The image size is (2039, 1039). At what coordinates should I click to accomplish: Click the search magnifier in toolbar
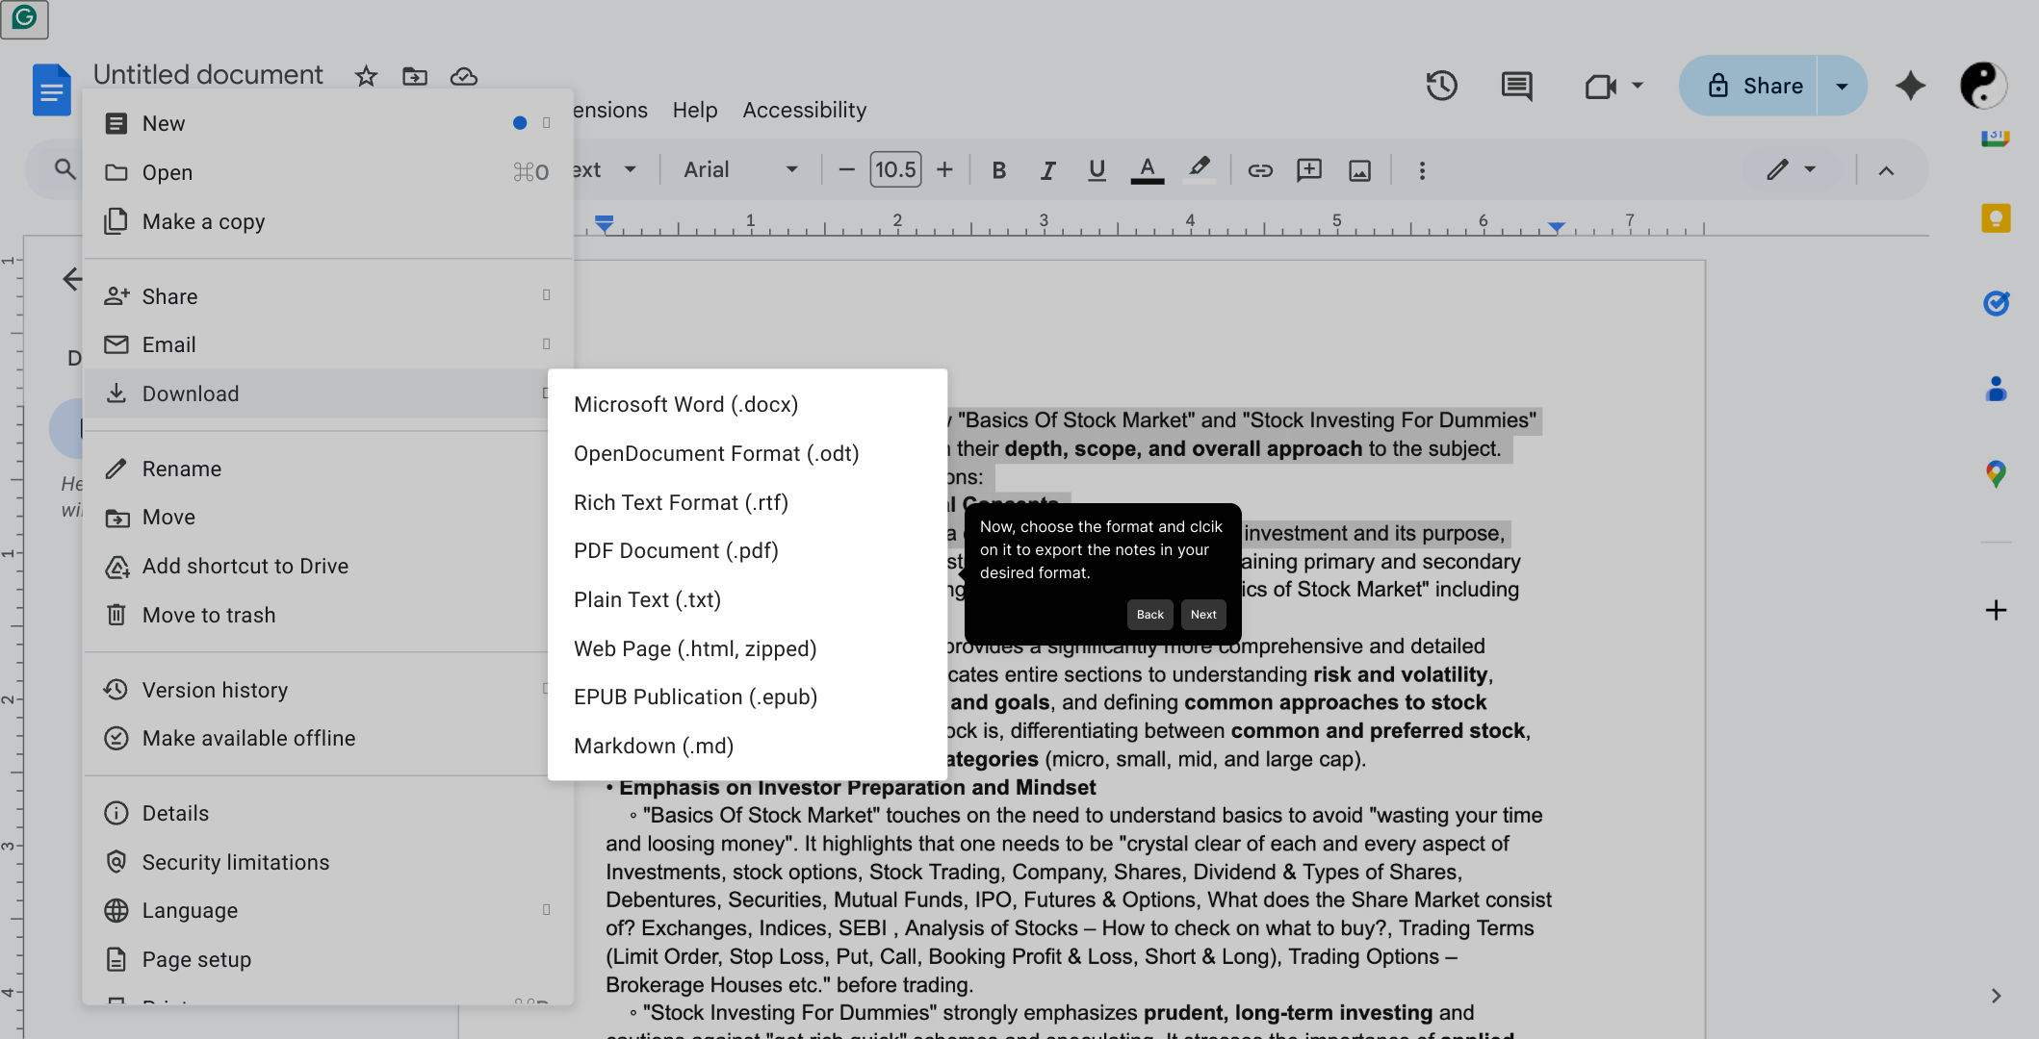[65, 169]
